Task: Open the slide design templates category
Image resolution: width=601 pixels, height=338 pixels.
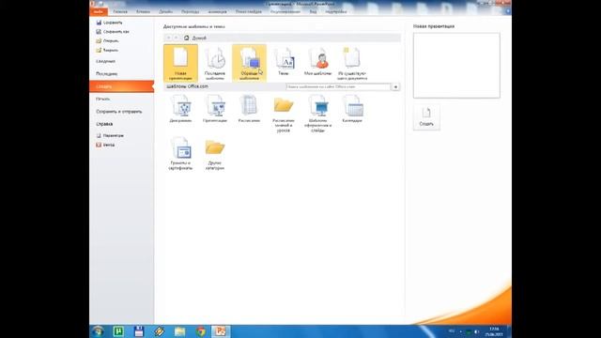Action: point(318,114)
